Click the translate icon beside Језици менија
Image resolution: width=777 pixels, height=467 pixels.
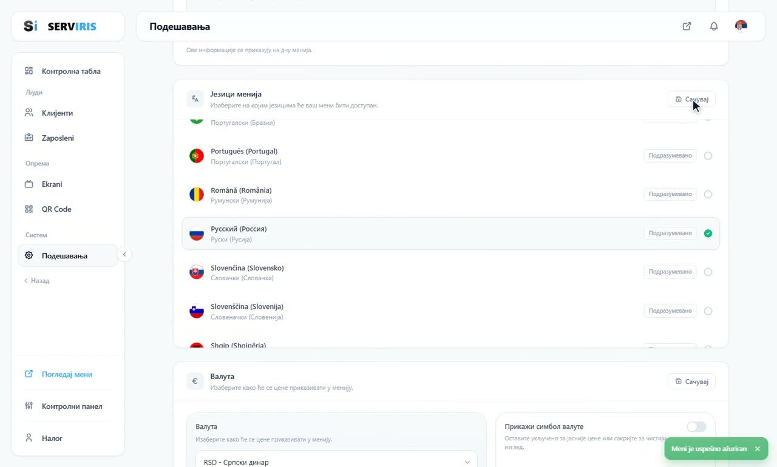195,99
